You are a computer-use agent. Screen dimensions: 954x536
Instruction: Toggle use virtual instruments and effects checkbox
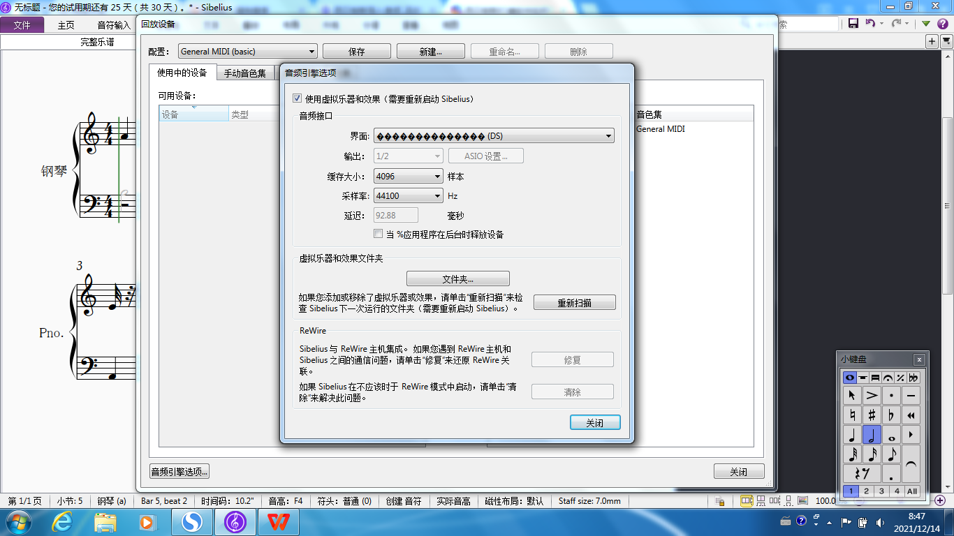pos(297,98)
